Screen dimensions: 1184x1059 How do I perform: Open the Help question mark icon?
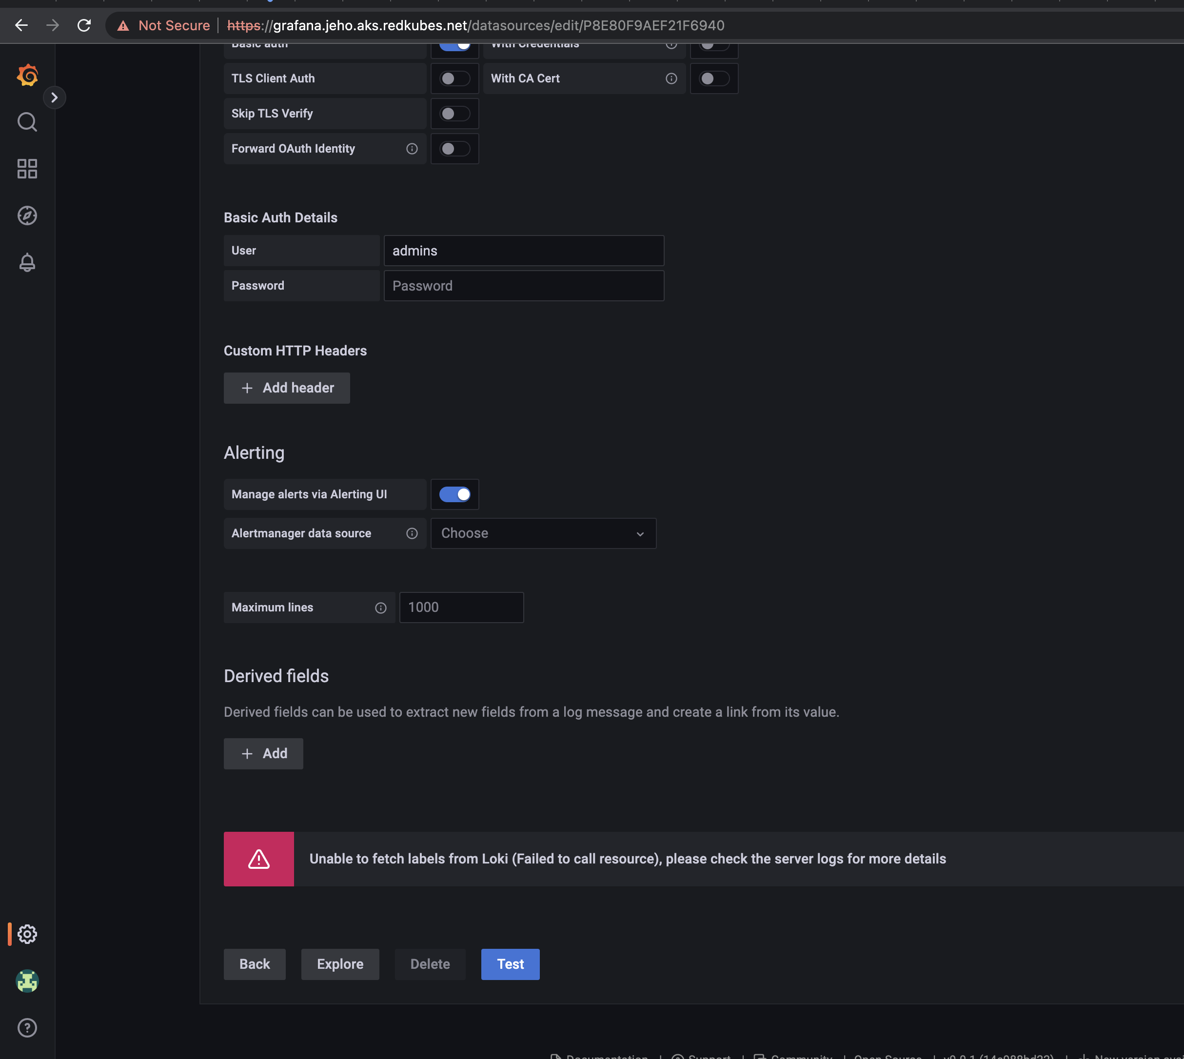click(x=27, y=1028)
